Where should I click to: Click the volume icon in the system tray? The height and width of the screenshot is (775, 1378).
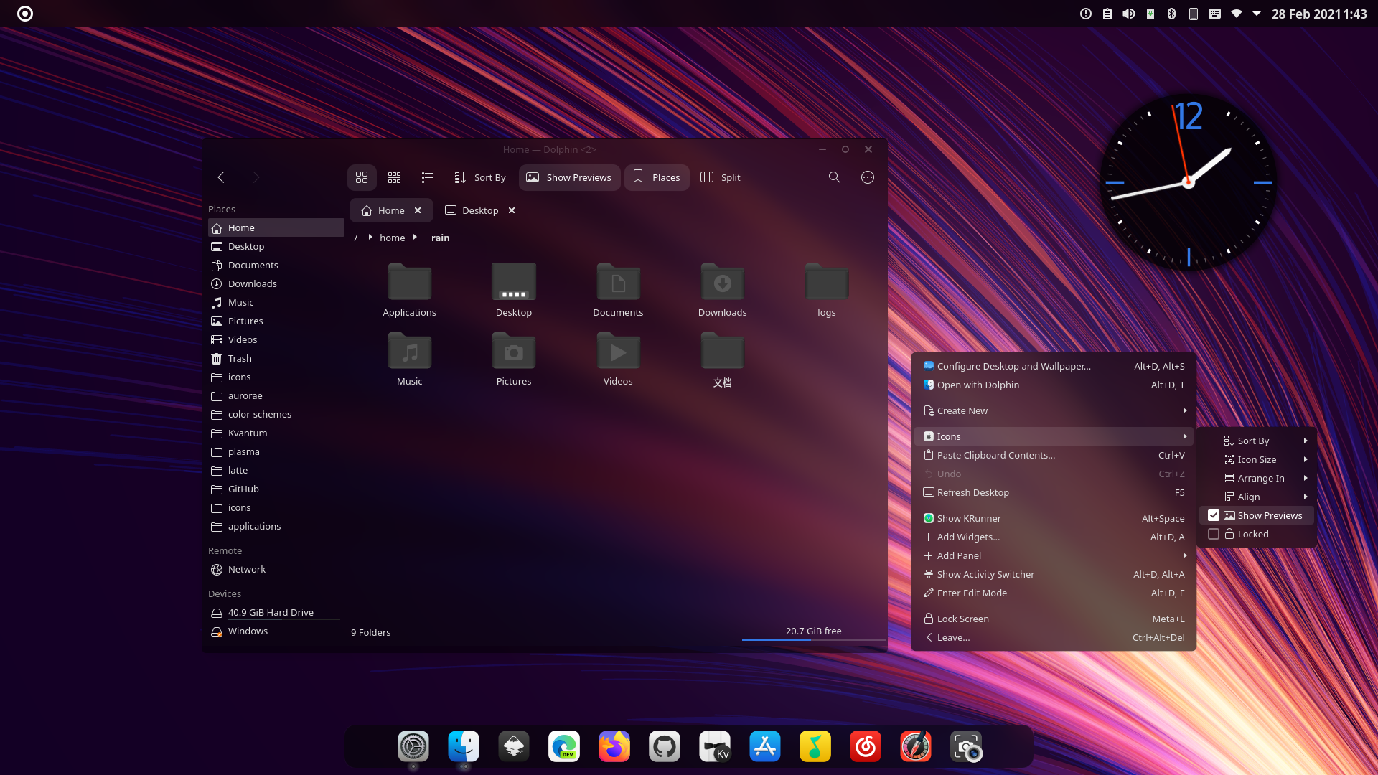pos(1129,14)
